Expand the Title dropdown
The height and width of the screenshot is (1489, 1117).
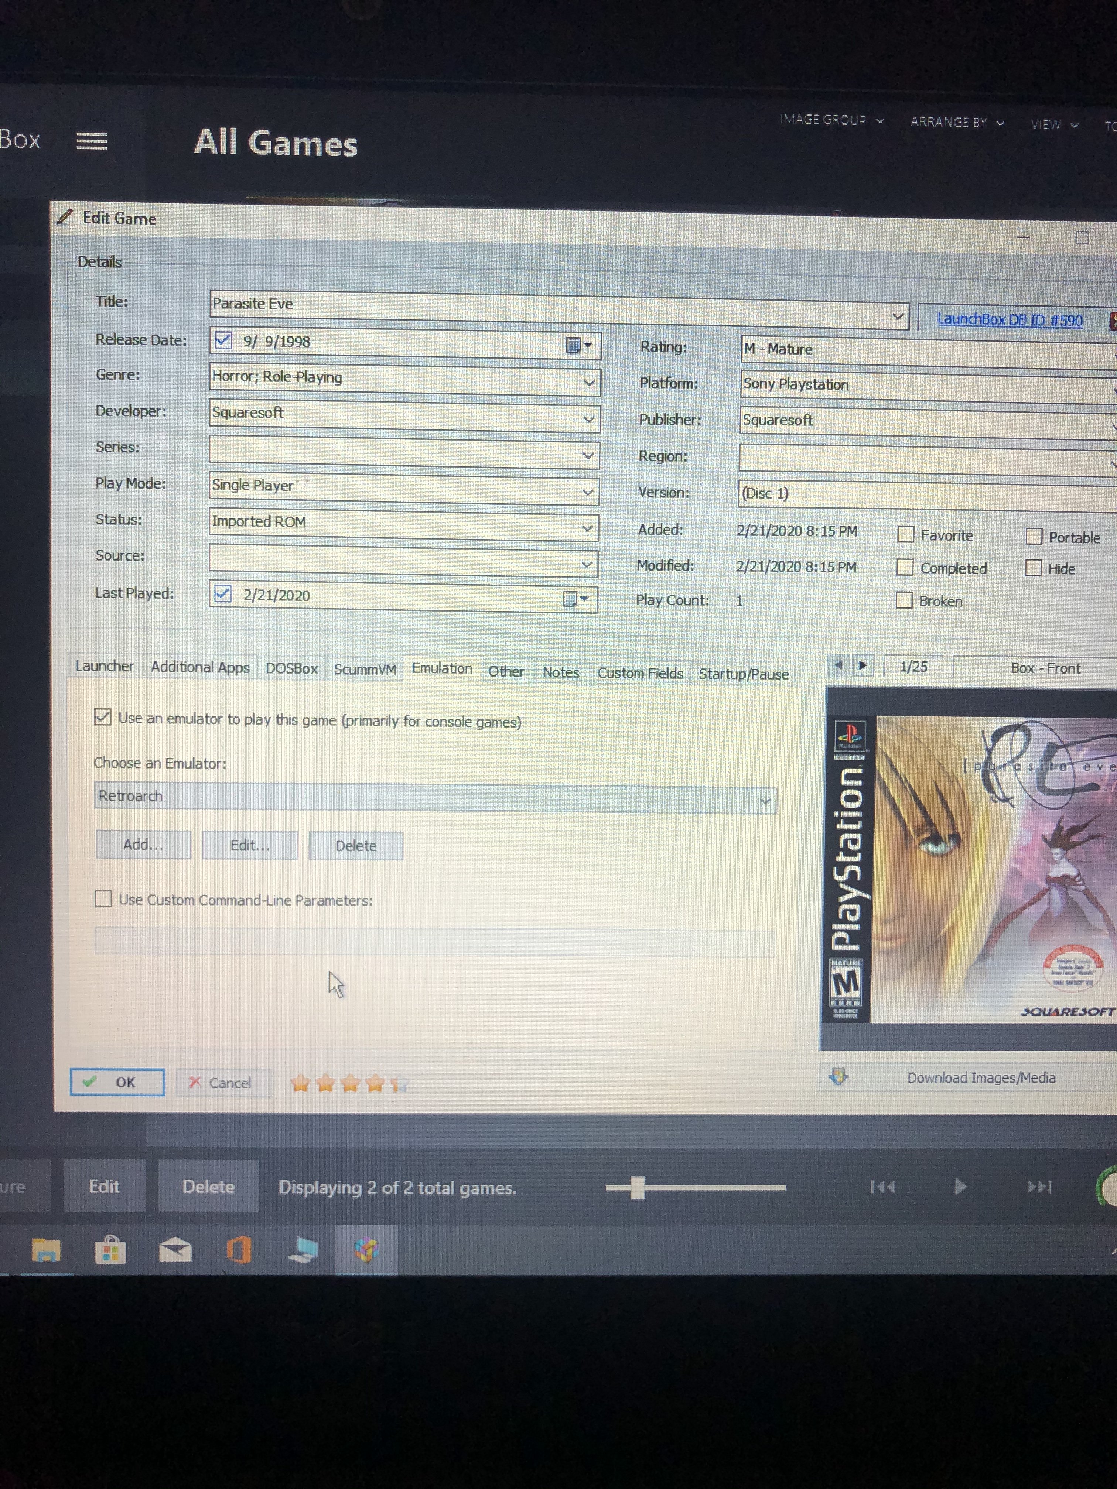pyautogui.click(x=898, y=316)
